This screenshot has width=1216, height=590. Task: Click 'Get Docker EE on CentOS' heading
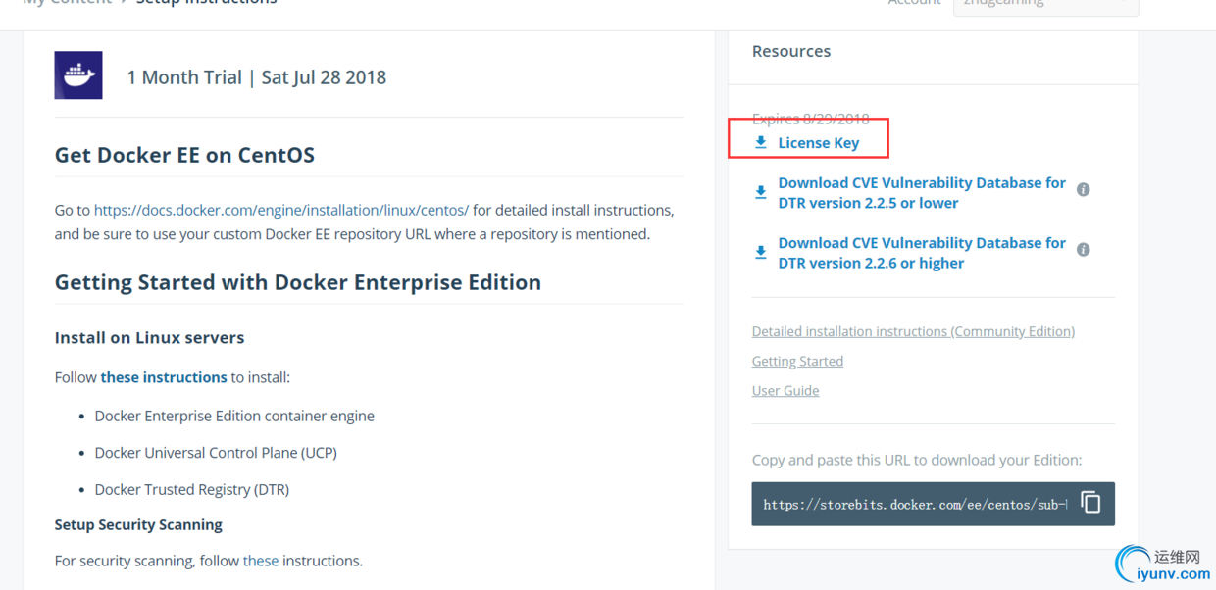(x=184, y=155)
